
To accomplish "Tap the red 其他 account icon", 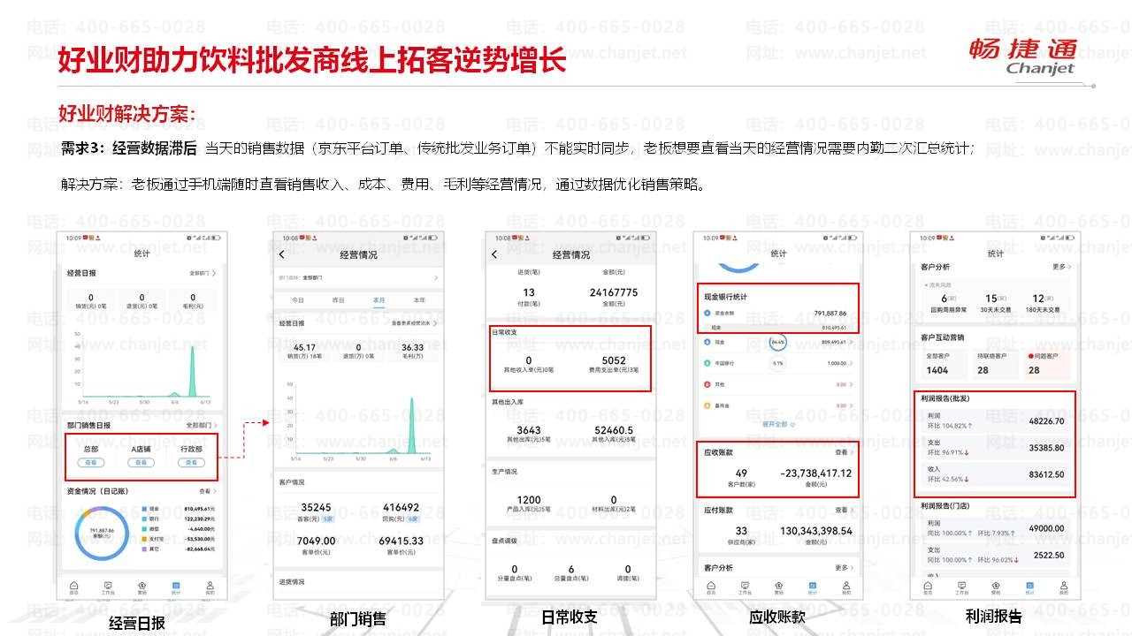I will point(707,384).
